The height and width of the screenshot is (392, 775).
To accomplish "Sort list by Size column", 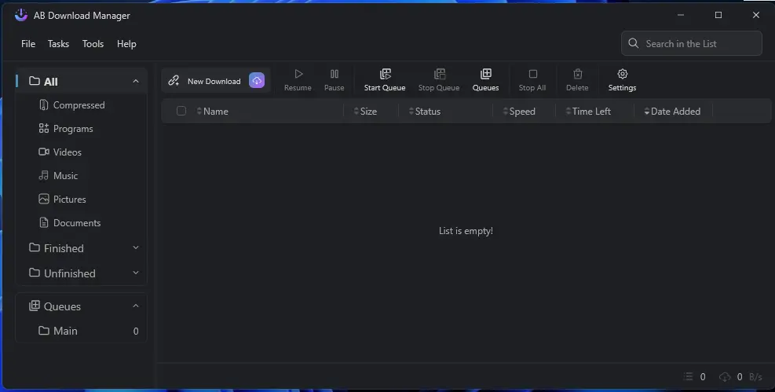I will 365,112.
